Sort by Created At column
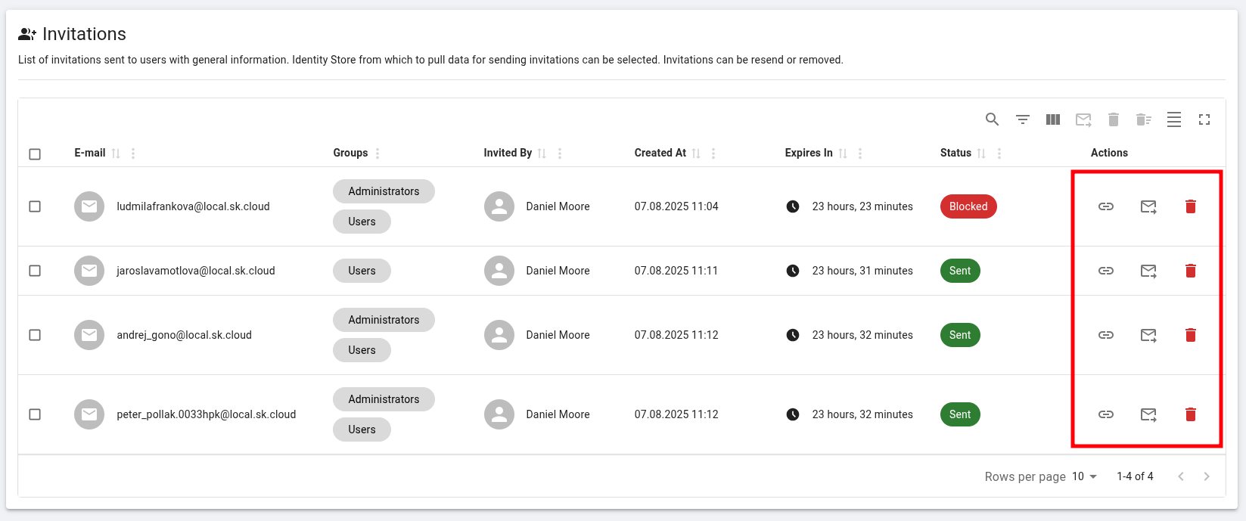Screen dimensions: 1246x521 [x=696, y=154]
